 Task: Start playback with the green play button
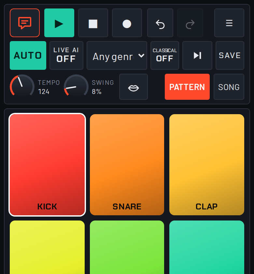[x=59, y=23]
